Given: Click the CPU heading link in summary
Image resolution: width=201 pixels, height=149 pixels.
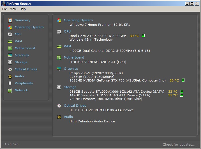Looking at the screenshot, I should (x=67, y=31).
